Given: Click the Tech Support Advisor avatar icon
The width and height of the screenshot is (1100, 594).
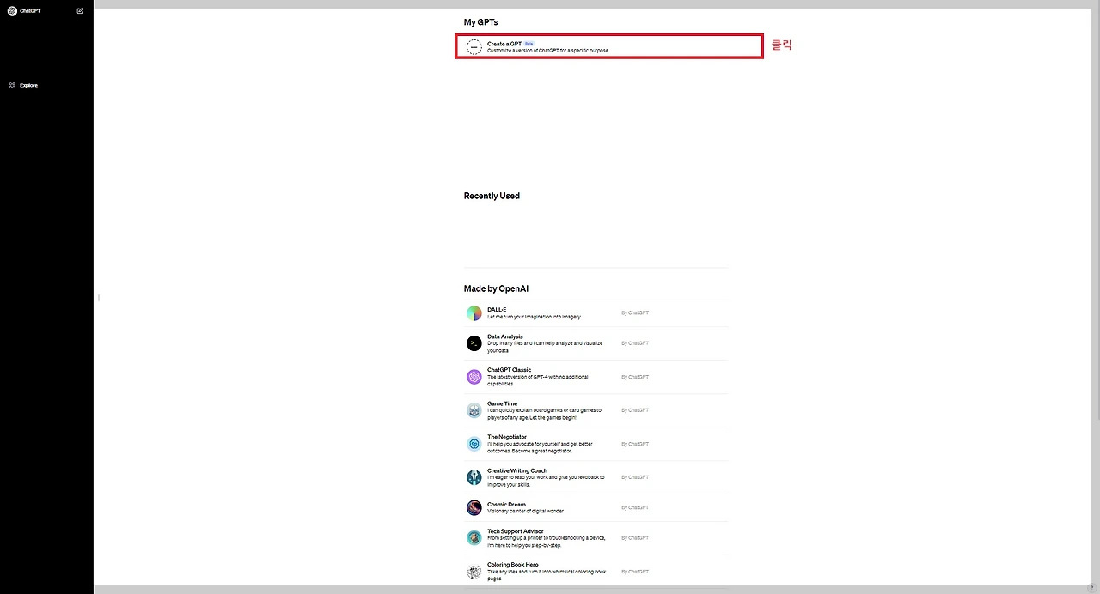Looking at the screenshot, I should click(474, 538).
